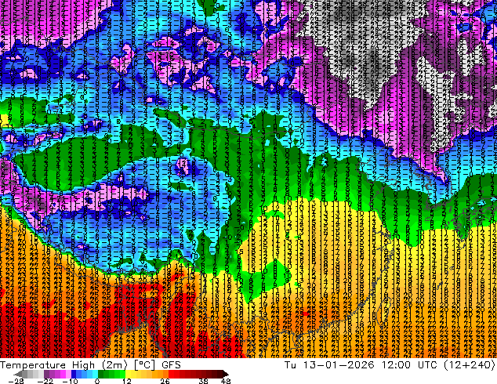Click the '38' legend label
497x384 pixels.
pyautogui.click(x=203, y=381)
